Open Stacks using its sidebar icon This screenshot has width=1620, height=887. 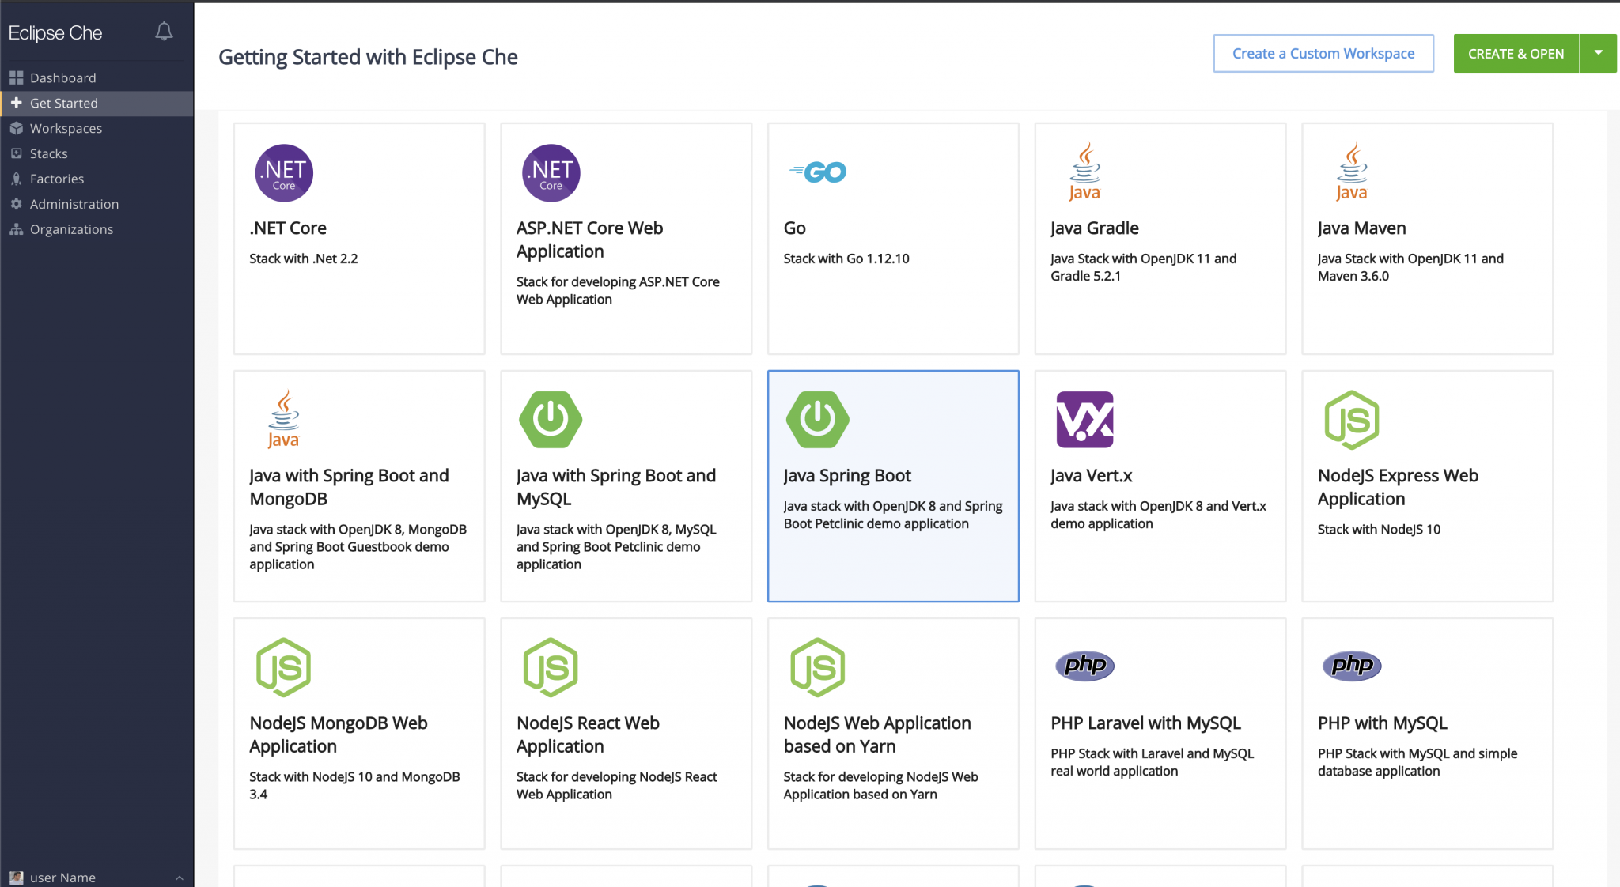(17, 153)
